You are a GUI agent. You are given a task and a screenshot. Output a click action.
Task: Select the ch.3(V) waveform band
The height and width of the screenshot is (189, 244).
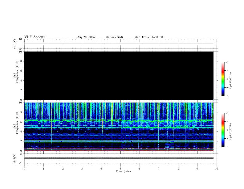pos(119,158)
